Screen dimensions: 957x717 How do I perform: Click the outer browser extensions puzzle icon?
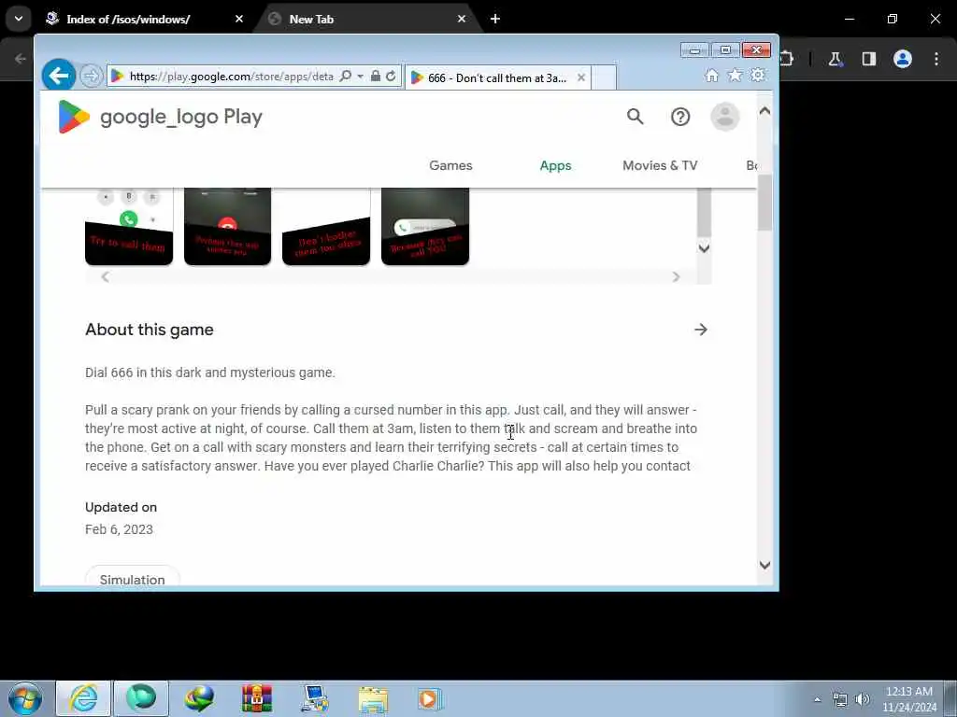787,59
